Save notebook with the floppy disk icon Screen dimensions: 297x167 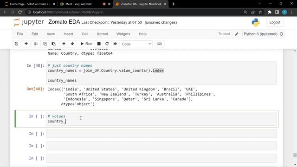(17, 44)
